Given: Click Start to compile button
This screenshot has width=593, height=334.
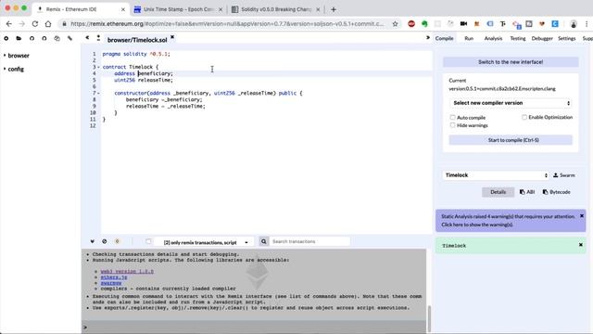Looking at the screenshot, I should 511,140.
